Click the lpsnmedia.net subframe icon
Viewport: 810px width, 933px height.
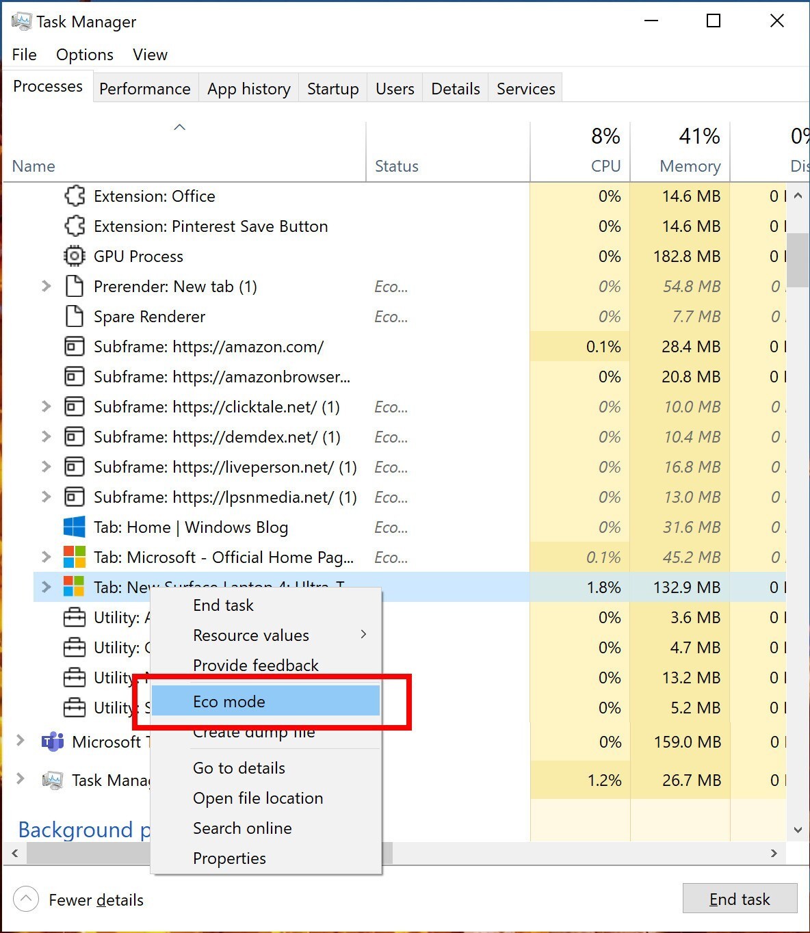pyautogui.click(x=75, y=497)
